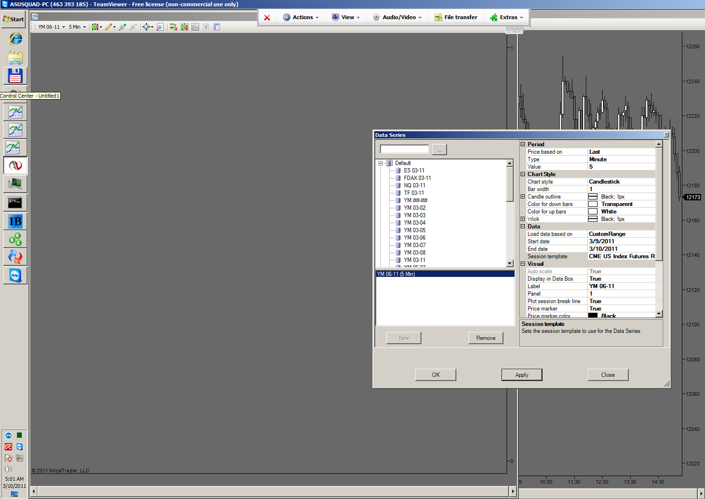Screen dimensions: 705x499
Task: Open the Chart Trader toolbar icon
Action: 173,27
